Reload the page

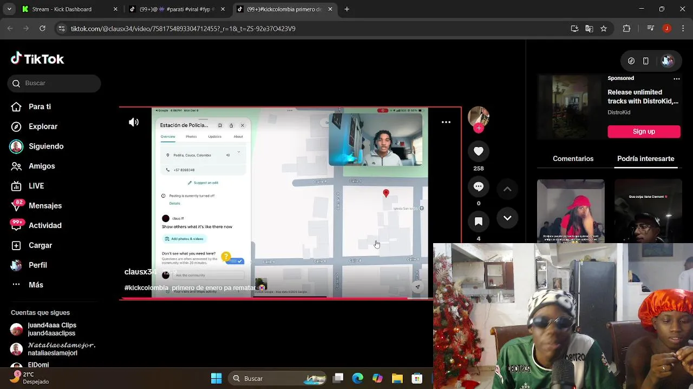point(42,29)
